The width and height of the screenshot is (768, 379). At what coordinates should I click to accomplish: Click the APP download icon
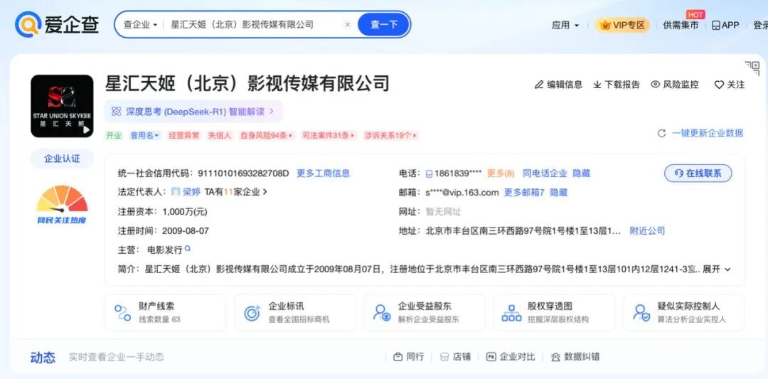(715, 25)
